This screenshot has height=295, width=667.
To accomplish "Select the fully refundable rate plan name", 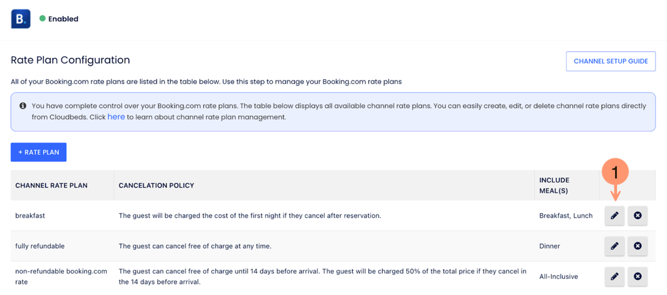I will [40, 246].
